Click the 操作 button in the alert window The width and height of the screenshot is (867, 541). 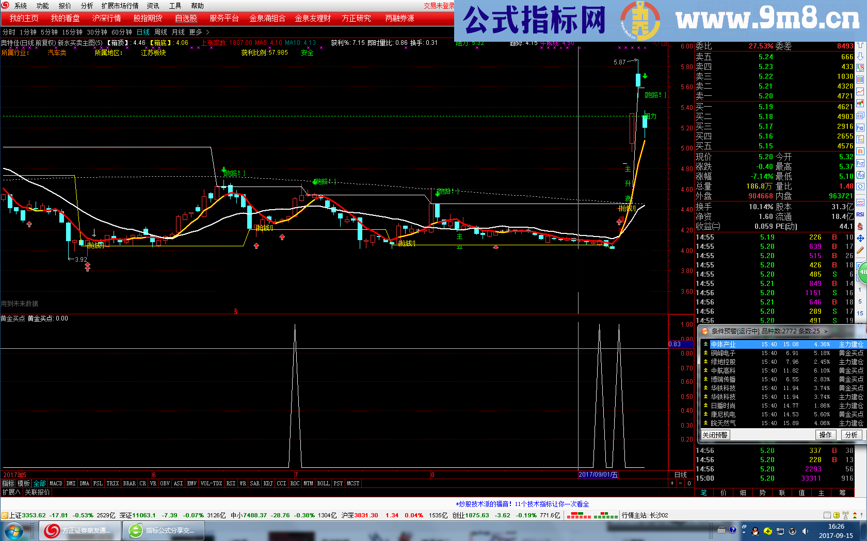click(826, 434)
